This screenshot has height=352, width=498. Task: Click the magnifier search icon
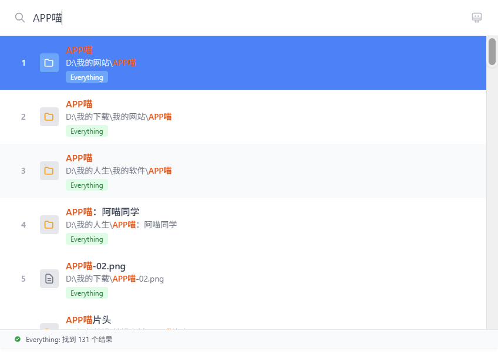(x=20, y=18)
